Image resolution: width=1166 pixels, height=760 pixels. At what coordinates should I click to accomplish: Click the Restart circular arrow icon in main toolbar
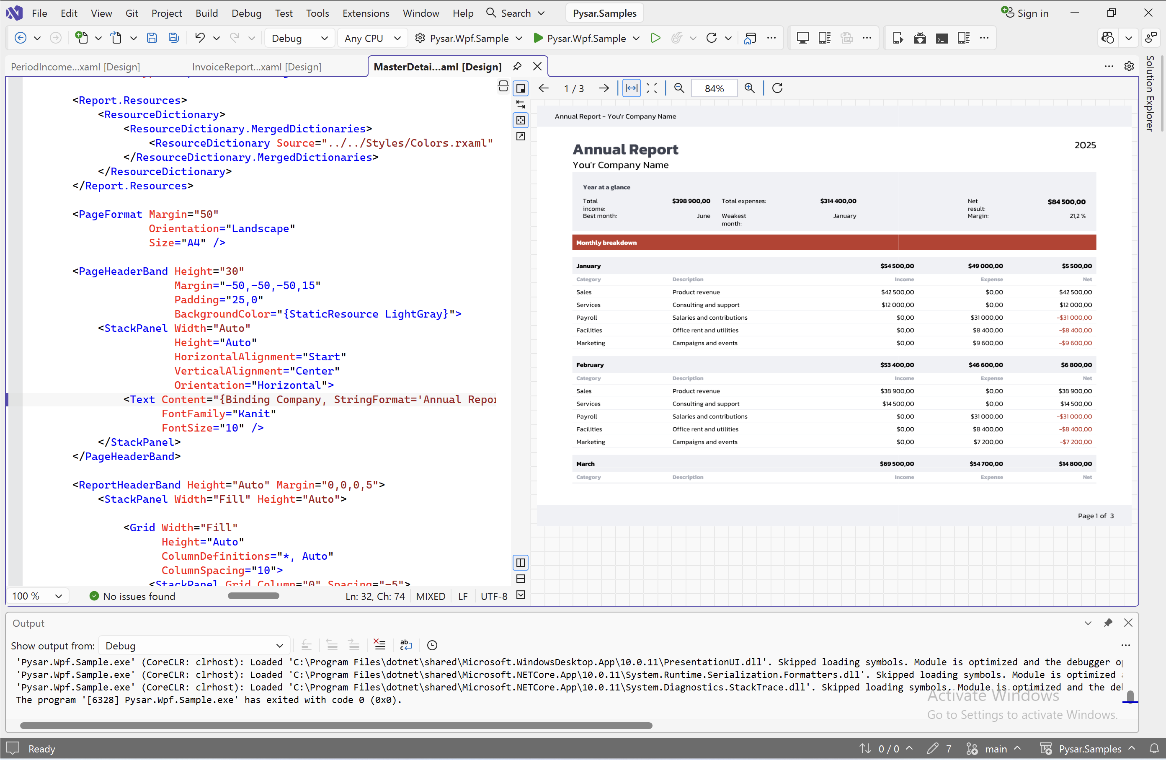711,38
